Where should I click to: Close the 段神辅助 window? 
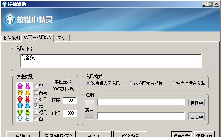pyautogui.click(x=216, y=4)
